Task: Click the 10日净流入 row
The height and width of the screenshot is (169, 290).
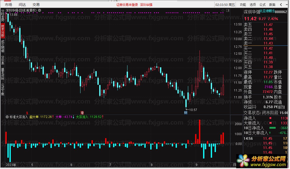Action: 265,128
